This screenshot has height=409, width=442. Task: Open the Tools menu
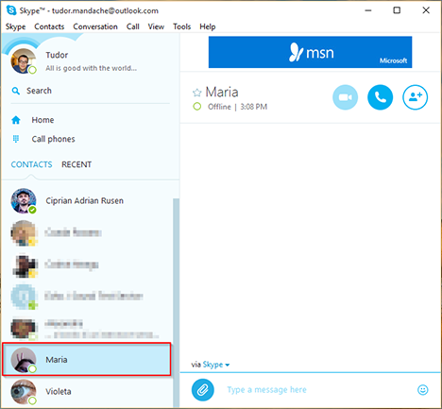181,26
